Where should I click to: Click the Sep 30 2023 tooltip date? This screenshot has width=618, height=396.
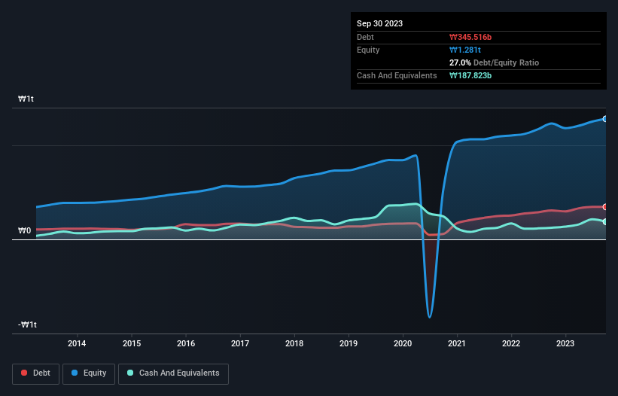tap(379, 23)
